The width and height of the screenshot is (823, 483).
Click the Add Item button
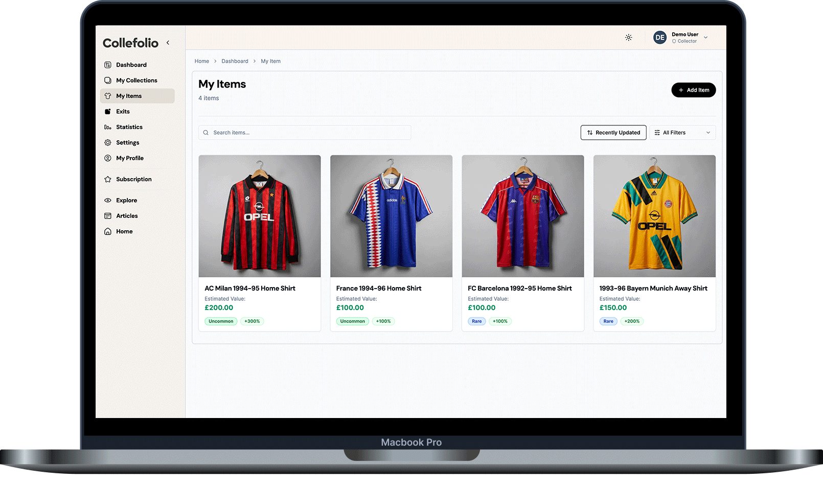click(693, 90)
